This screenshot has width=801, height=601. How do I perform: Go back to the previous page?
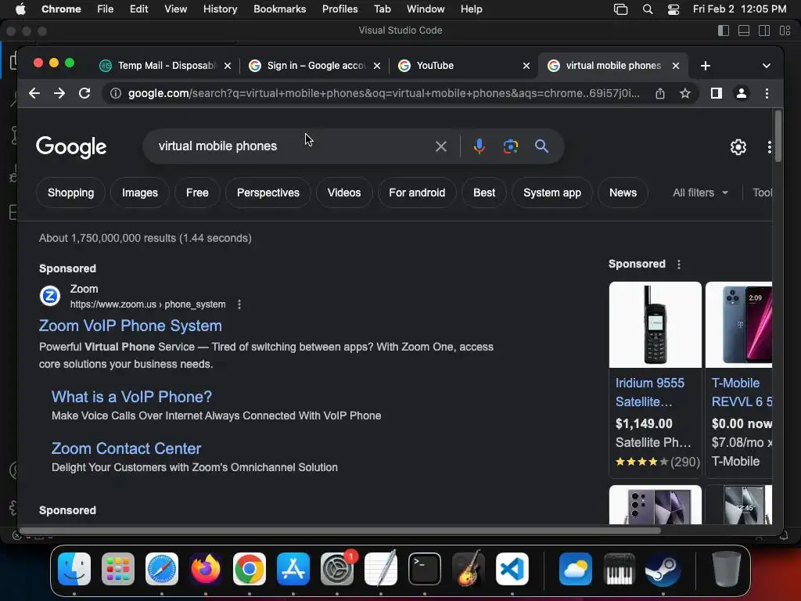coord(34,93)
